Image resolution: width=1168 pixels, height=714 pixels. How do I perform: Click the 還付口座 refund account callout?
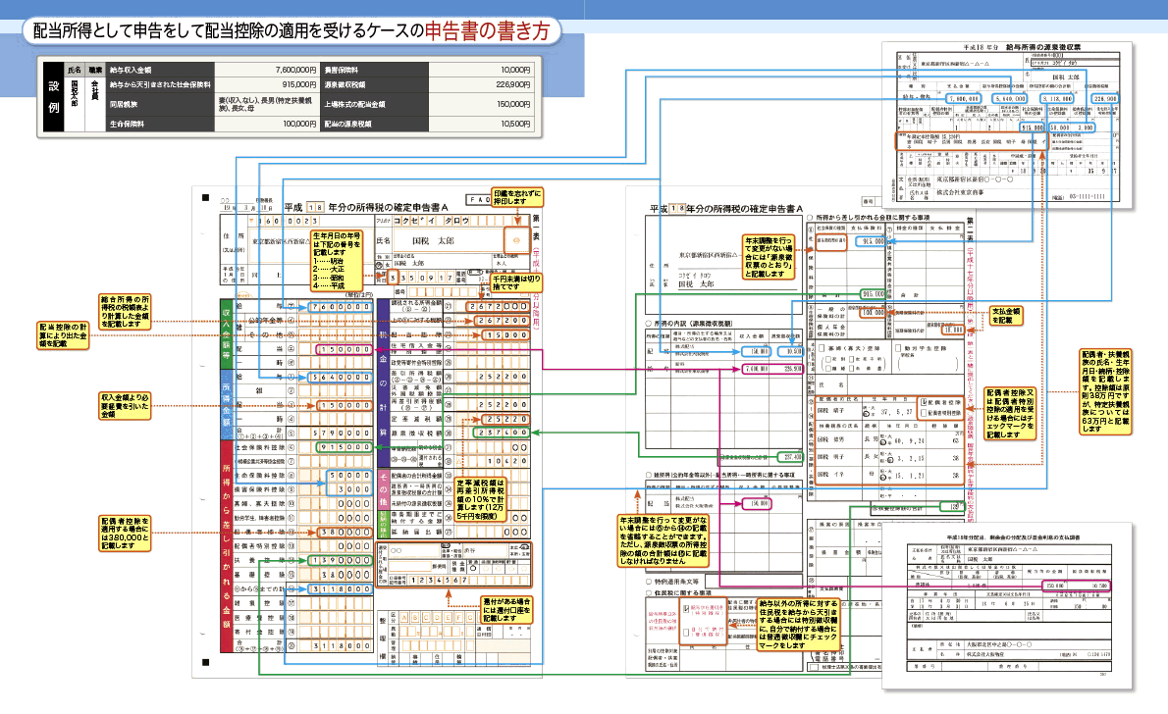coord(506,610)
